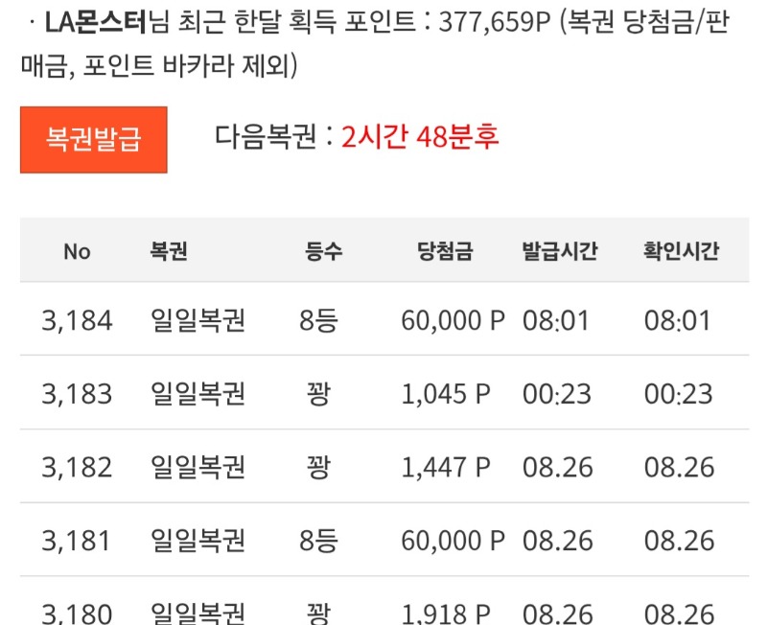
Task: Click the 8등 rank in row 3,181
Action: [x=318, y=541]
